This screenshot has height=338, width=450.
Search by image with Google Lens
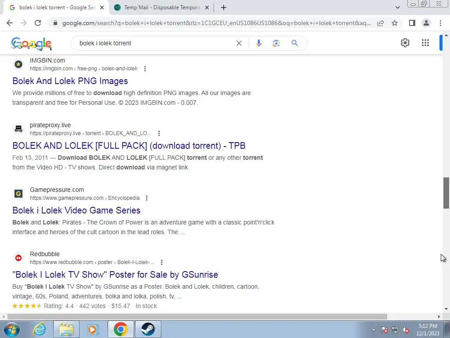tap(276, 43)
